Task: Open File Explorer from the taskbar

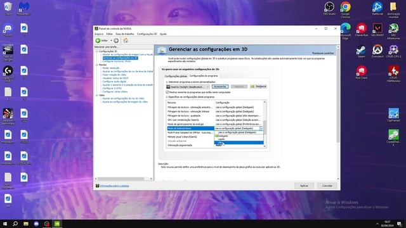Action: (26, 224)
